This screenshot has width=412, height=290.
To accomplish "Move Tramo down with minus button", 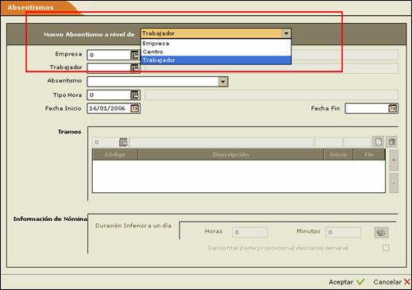I will [394, 183].
